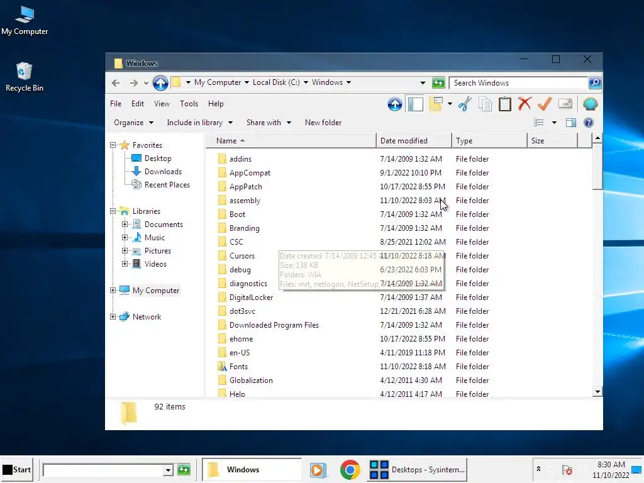Open the File menu
644x483 pixels.
(x=116, y=104)
